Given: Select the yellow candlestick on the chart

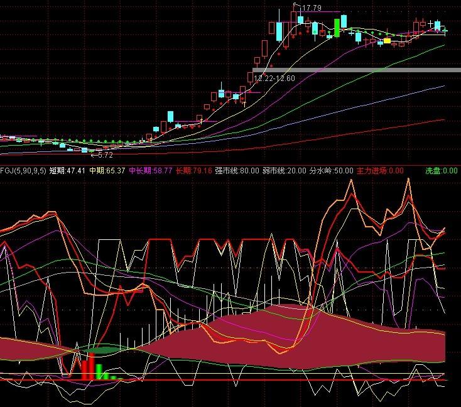Looking at the screenshot, I should click(388, 41).
